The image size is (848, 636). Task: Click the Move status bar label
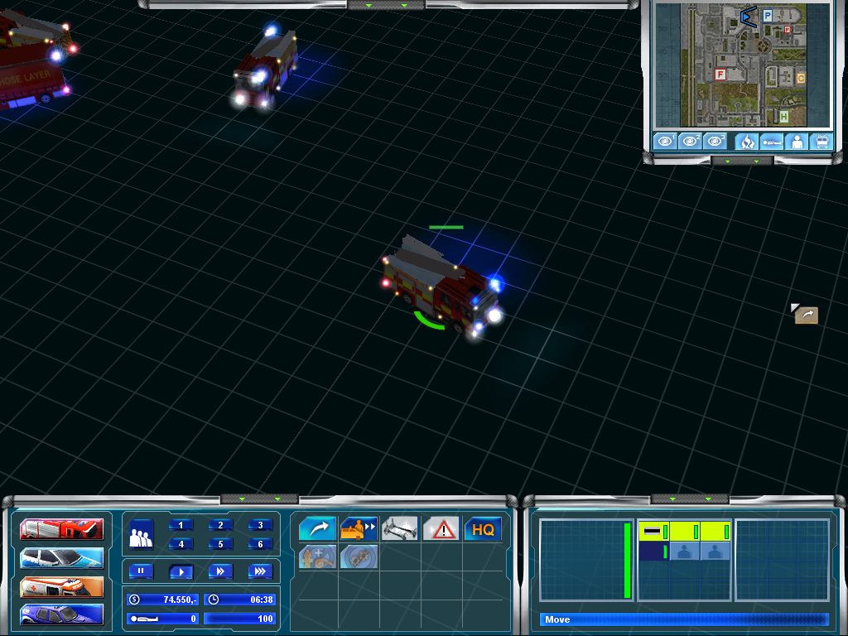[557, 619]
